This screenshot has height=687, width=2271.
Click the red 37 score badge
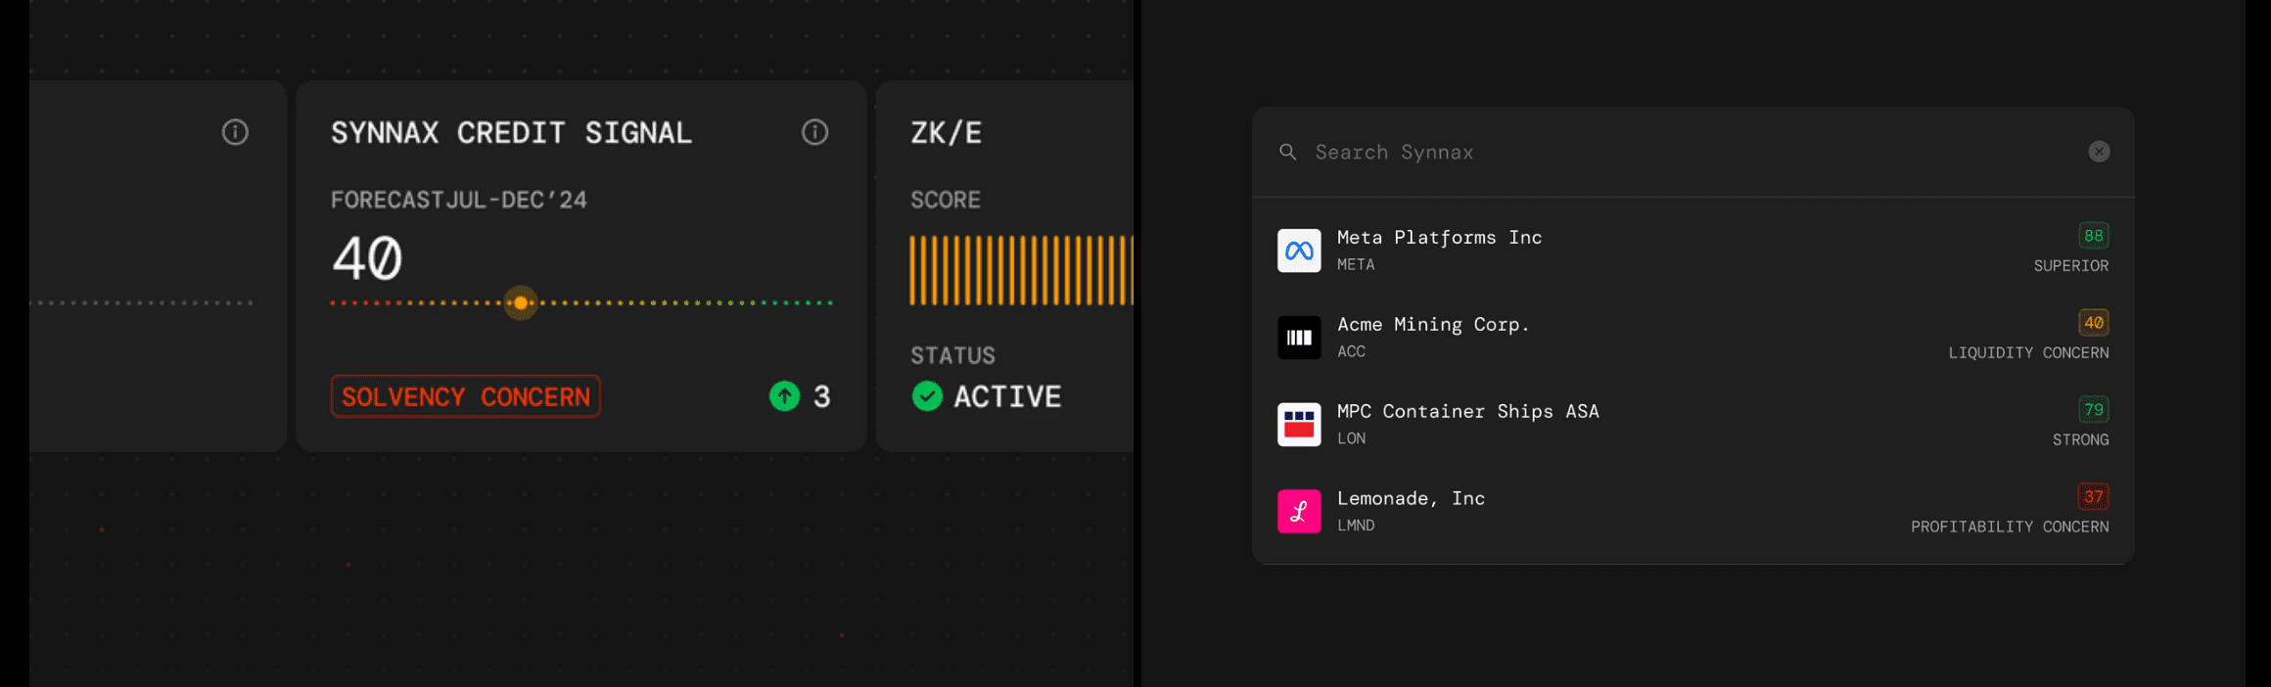pos(2093,497)
